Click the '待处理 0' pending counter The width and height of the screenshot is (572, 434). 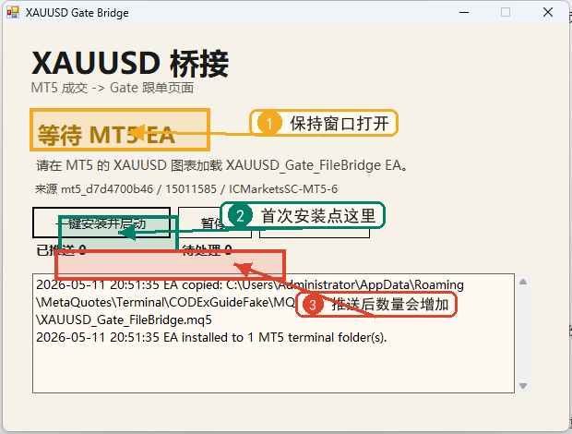207,250
